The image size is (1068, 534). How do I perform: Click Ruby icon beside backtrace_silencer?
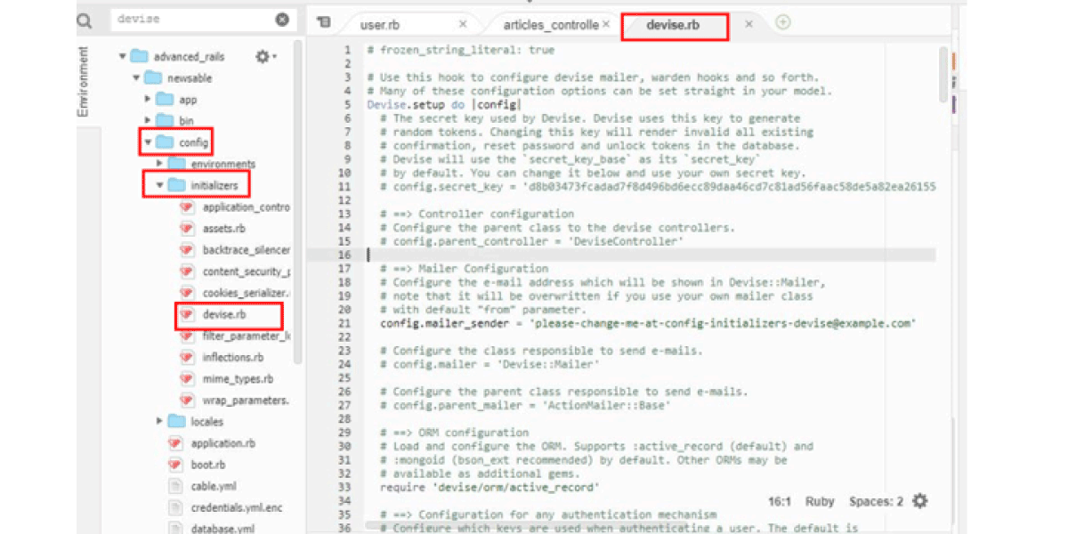click(x=187, y=250)
